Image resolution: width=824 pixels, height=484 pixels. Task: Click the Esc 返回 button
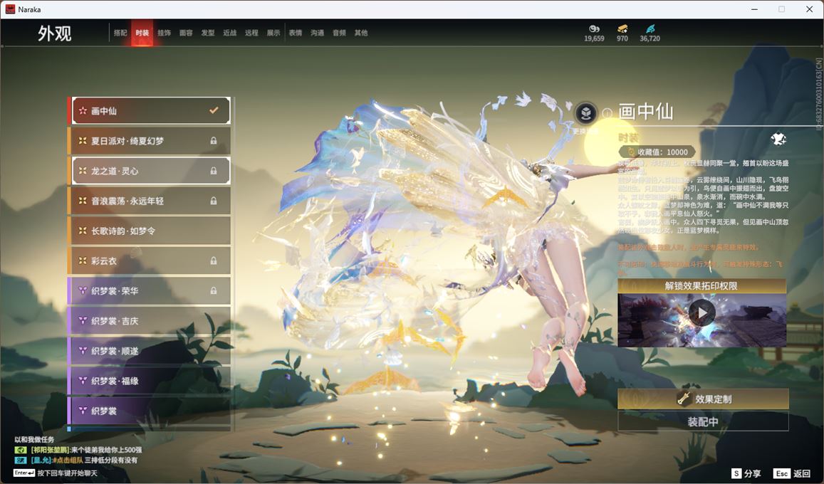coord(793,473)
